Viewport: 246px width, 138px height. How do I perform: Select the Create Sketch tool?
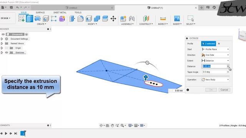(21, 18)
